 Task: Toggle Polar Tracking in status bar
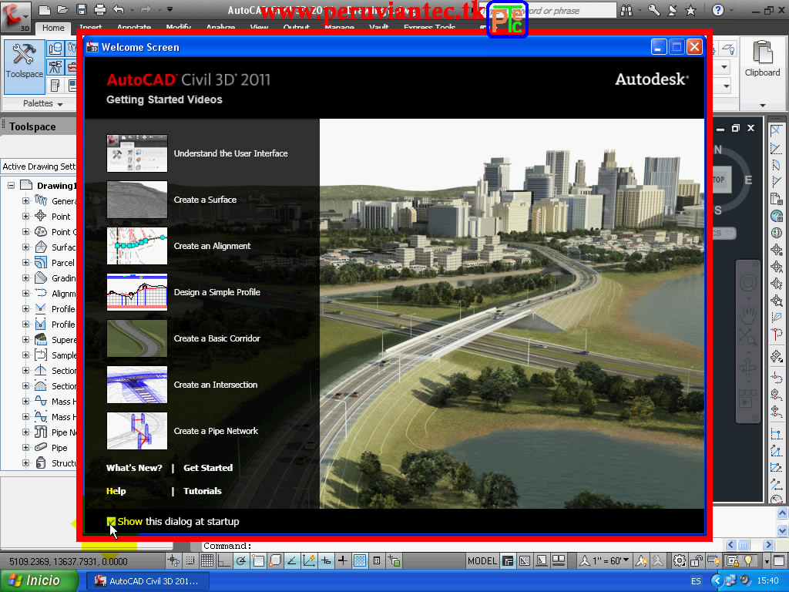click(x=241, y=560)
